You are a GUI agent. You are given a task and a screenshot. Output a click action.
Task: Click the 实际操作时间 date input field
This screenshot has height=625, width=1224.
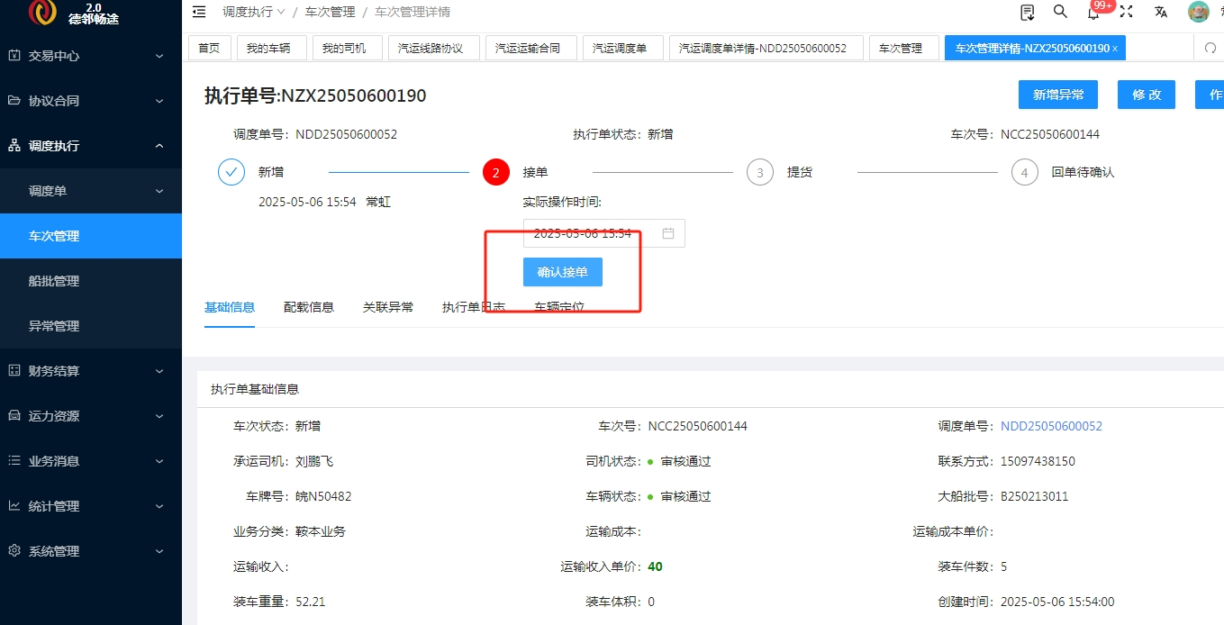click(604, 233)
